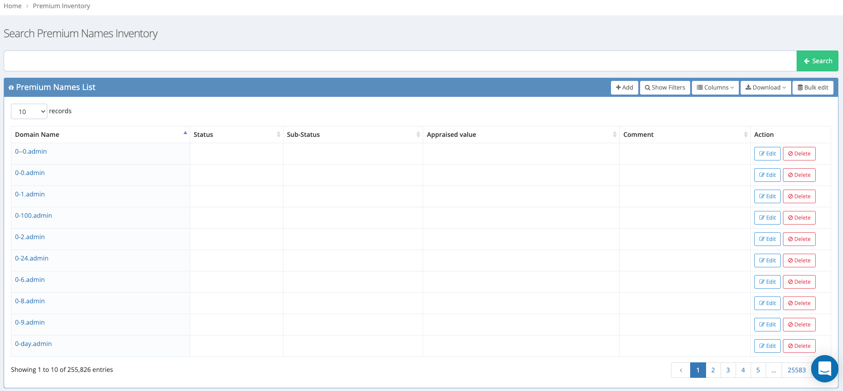The width and height of the screenshot is (843, 391).
Task: Delete the 0-100.admin row
Action: [x=799, y=218]
